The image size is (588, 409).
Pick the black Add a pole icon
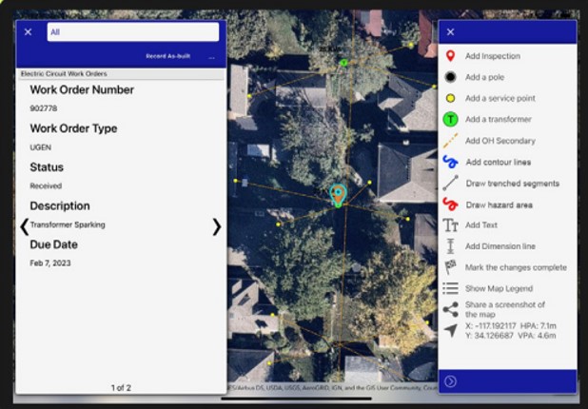(x=450, y=77)
